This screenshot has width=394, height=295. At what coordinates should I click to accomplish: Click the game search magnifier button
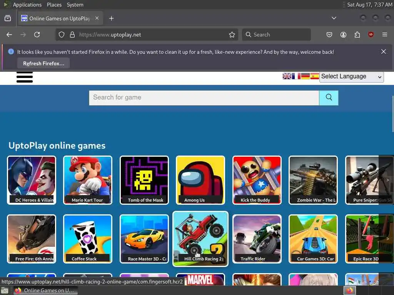coord(329,98)
